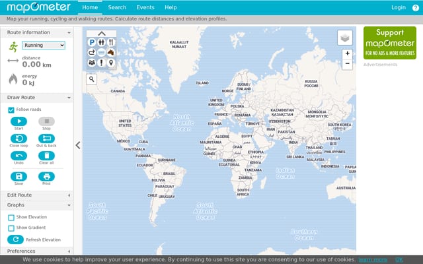Open the Search tab

pyautogui.click(x=117, y=7)
